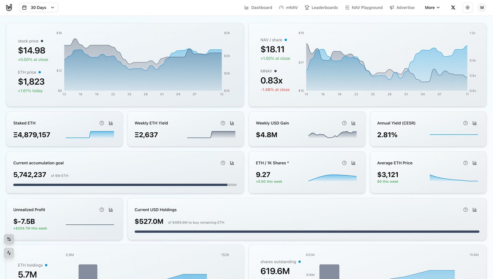Click the Weekly ETH Yield value Ξ2,637
493x279 pixels.
coord(146,135)
